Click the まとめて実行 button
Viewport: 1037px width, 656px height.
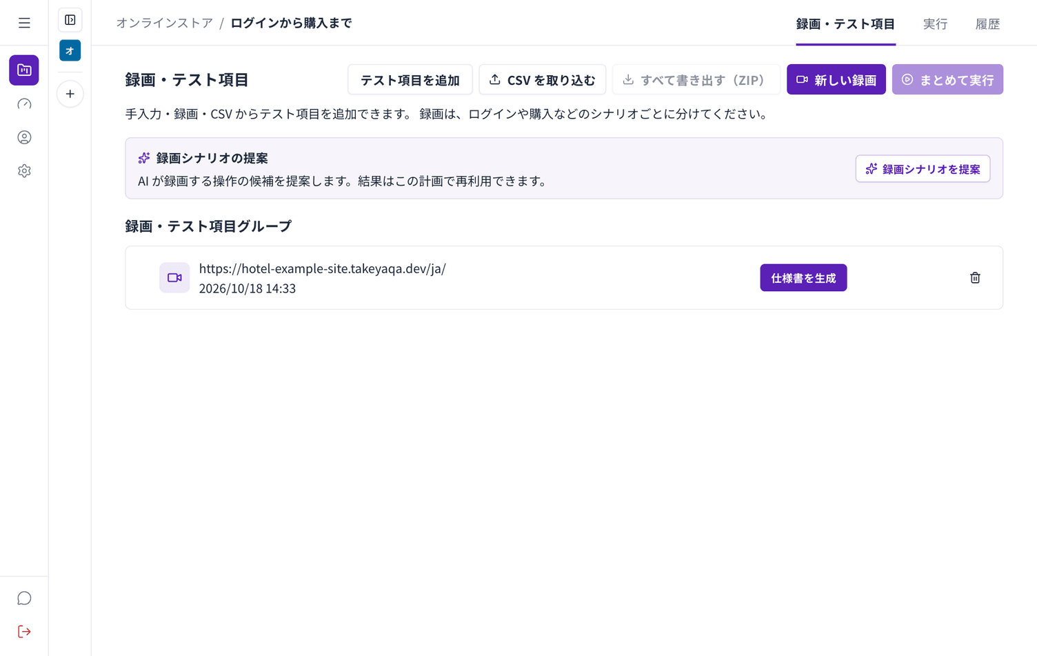(x=947, y=80)
